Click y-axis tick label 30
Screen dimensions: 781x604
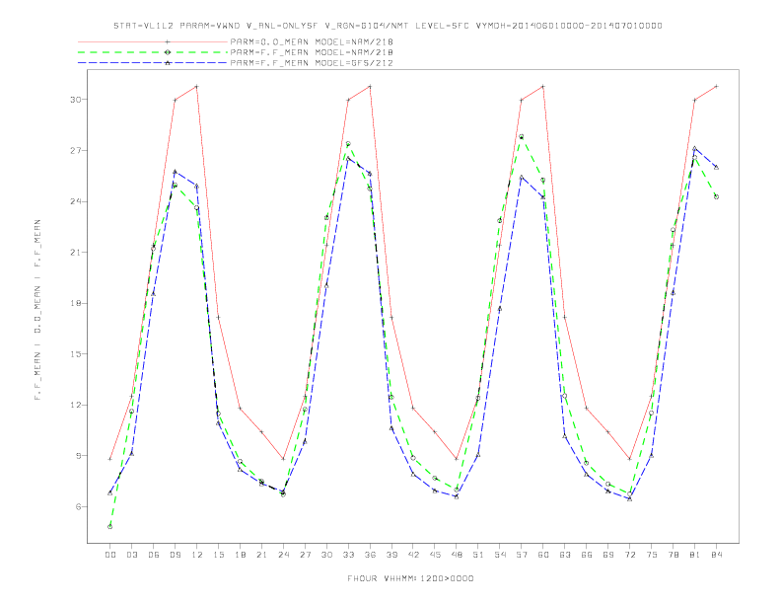pyautogui.click(x=75, y=99)
